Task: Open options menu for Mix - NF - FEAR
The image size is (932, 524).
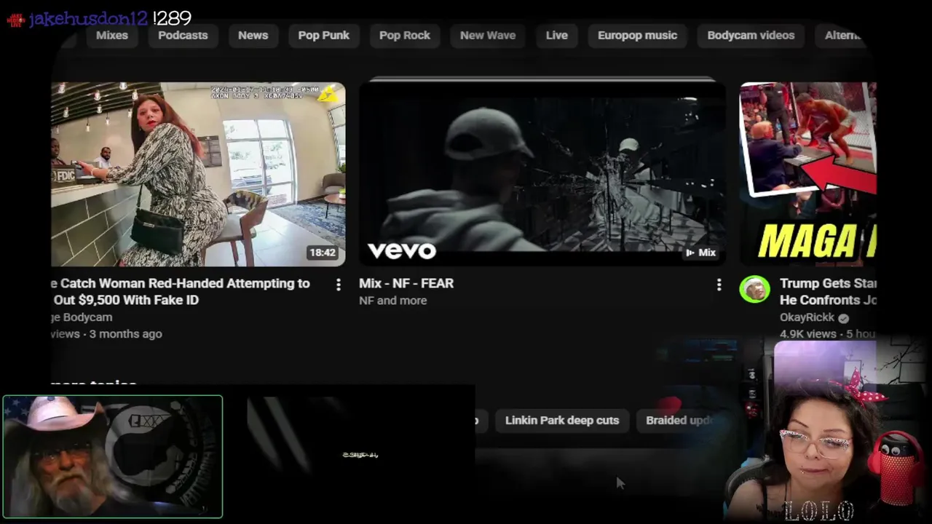Action: coord(719,285)
